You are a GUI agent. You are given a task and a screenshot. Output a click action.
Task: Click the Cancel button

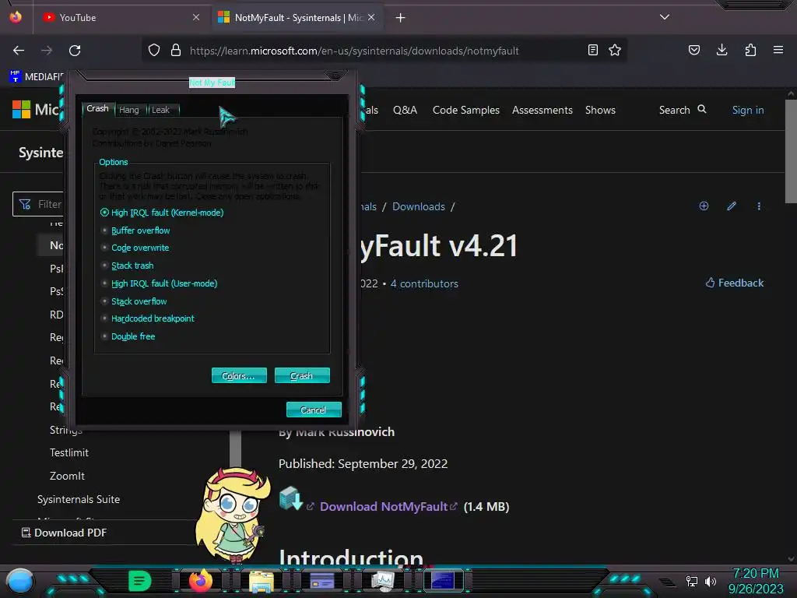coord(314,410)
